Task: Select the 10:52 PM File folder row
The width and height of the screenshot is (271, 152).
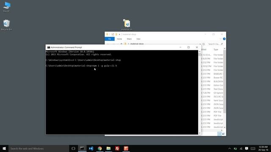Action: click(x=212, y=66)
